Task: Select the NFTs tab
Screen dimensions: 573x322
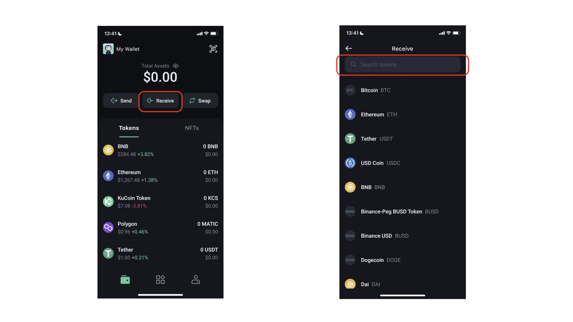Action: pyautogui.click(x=192, y=128)
